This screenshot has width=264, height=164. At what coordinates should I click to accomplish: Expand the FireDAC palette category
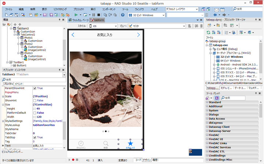[x=207, y=135]
